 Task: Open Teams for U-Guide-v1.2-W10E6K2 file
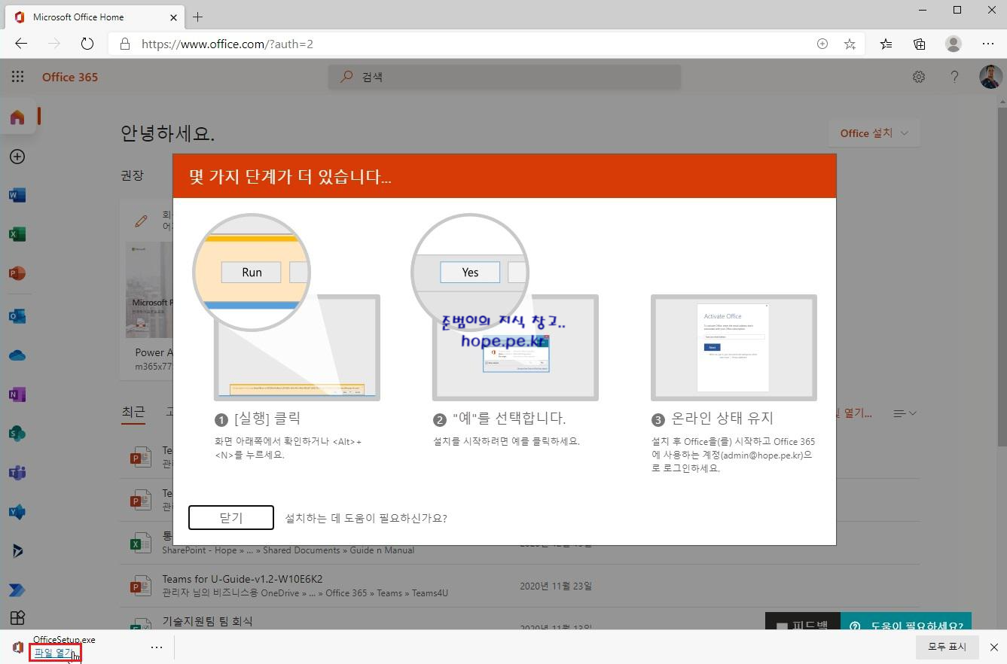tap(243, 579)
